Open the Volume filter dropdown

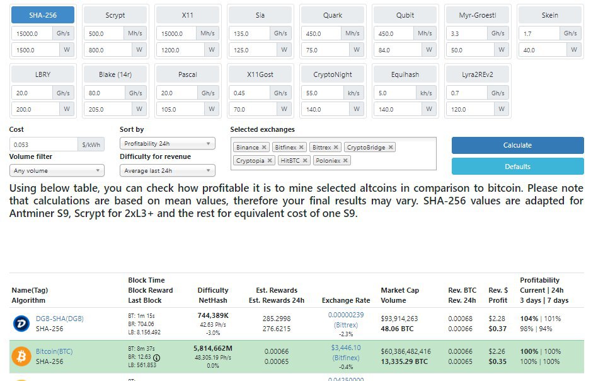pyautogui.click(x=57, y=170)
